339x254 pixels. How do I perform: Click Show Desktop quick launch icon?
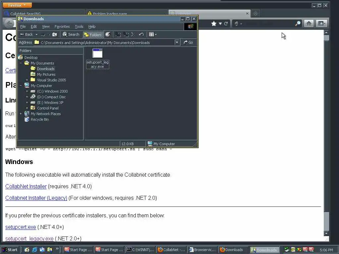27,250
